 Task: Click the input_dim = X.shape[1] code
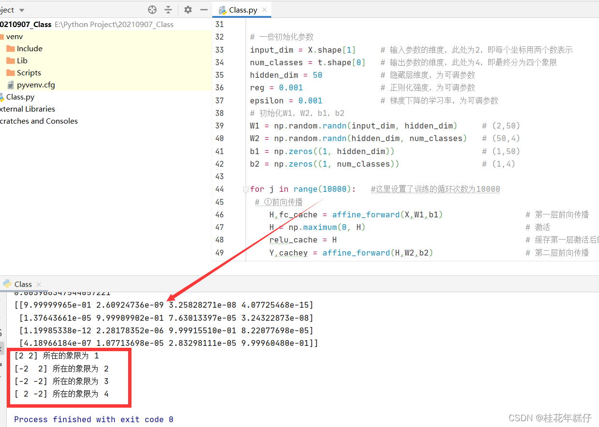(303, 50)
